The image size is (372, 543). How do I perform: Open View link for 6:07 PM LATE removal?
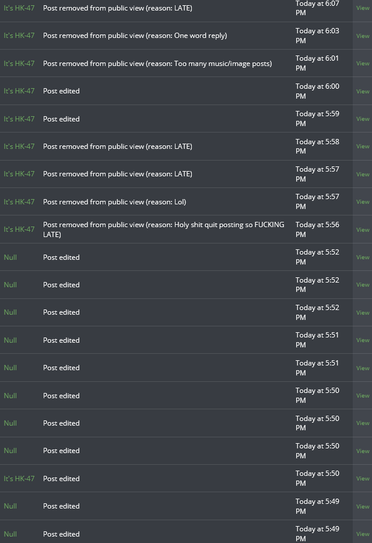[363, 8]
